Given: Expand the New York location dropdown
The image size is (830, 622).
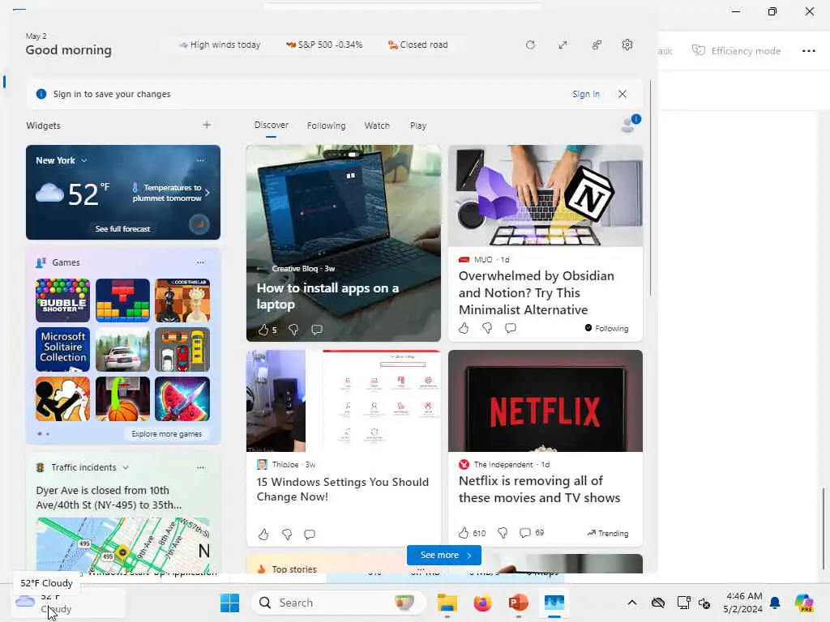Looking at the screenshot, I should coord(84,160).
